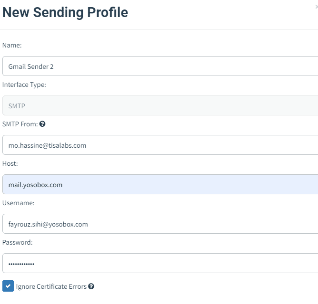This screenshot has width=318, height=304.
Task: Click the Password label
Action: (x=17, y=242)
